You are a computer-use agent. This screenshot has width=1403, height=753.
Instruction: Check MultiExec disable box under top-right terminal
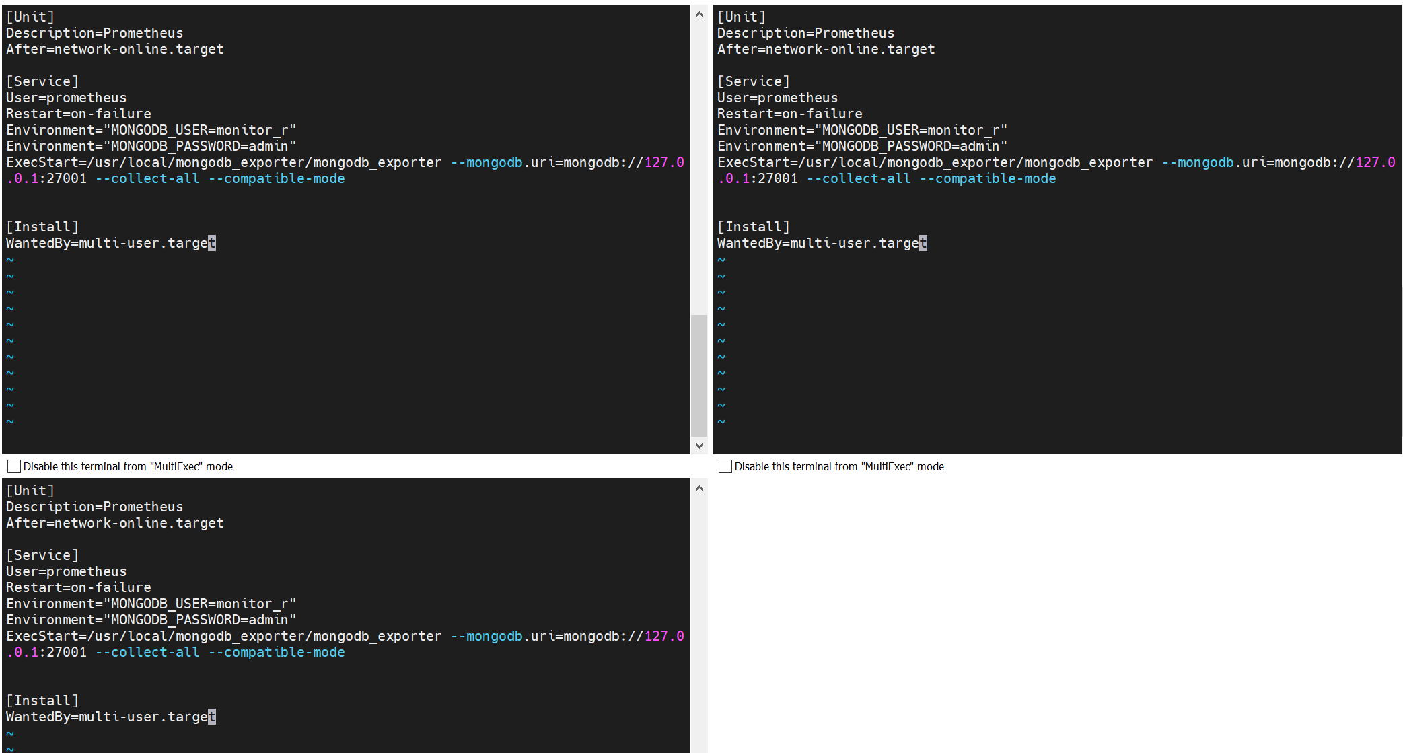coord(725,466)
